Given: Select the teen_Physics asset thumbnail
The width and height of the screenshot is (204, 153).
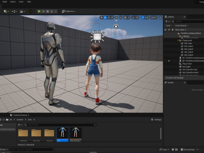Looking at the screenshot, I should point(76,135).
